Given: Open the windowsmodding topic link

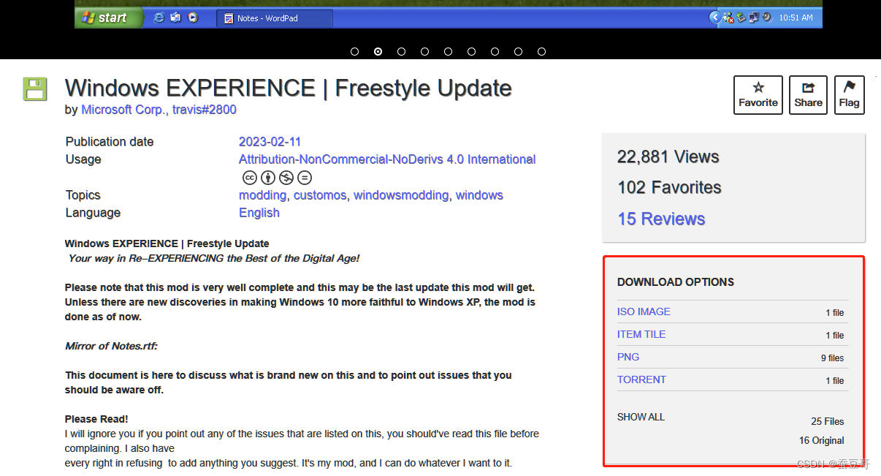Looking at the screenshot, I should click(401, 195).
